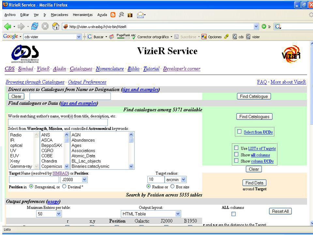Tick the ALL columns checkbox
The width and height of the screenshot is (313, 235).
233,214
